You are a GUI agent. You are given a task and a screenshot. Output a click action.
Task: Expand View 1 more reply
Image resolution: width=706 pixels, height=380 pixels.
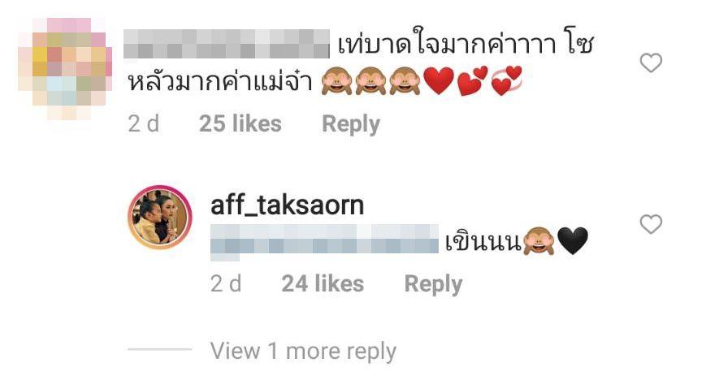pos(303,351)
